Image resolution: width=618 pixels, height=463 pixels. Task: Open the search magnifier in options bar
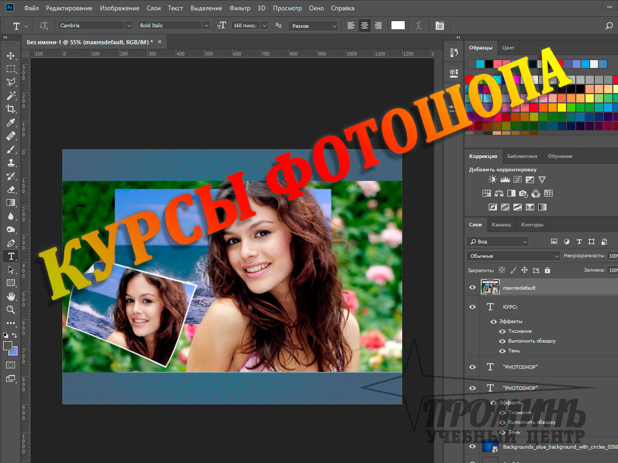click(x=609, y=25)
